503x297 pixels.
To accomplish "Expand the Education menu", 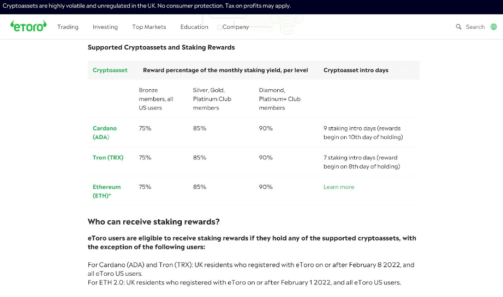I will pos(194,27).
